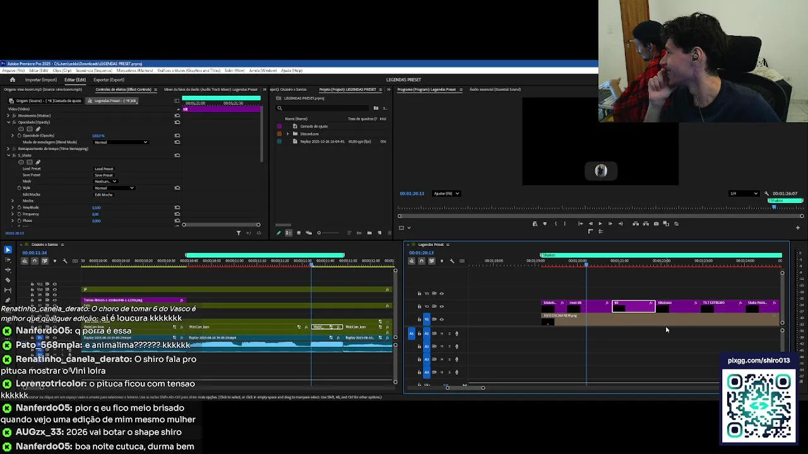
Task: Click the Save Preset button
Action: pyautogui.click(x=104, y=175)
